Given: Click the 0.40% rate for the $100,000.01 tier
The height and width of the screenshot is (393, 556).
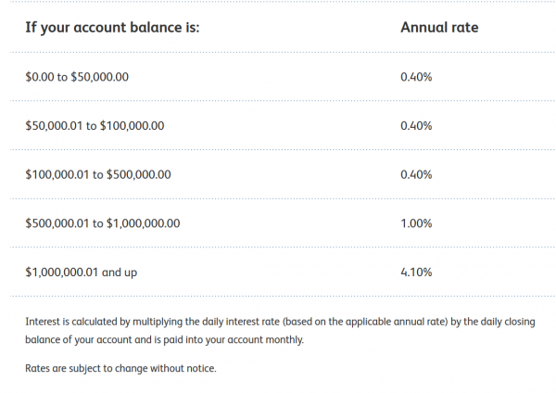Looking at the screenshot, I should pos(416,174).
